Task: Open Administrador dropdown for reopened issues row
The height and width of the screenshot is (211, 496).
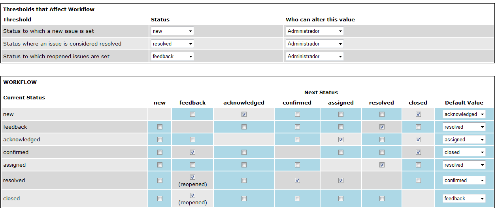Action: [314, 57]
